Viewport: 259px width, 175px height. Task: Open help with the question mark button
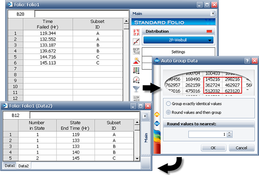[x=247, y=61]
